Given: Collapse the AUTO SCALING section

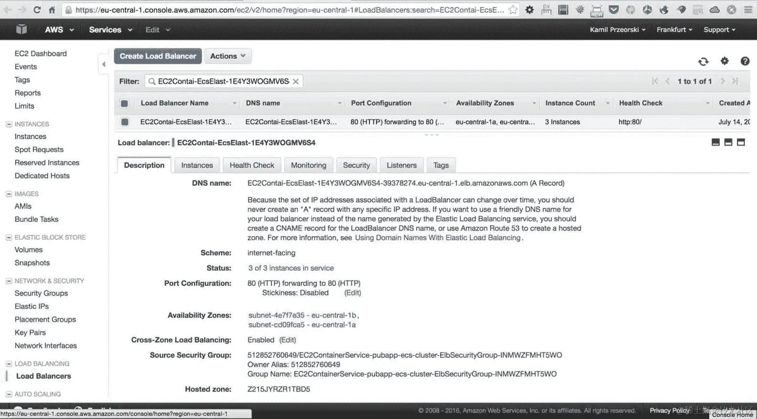Looking at the screenshot, I should click(x=9, y=394).
